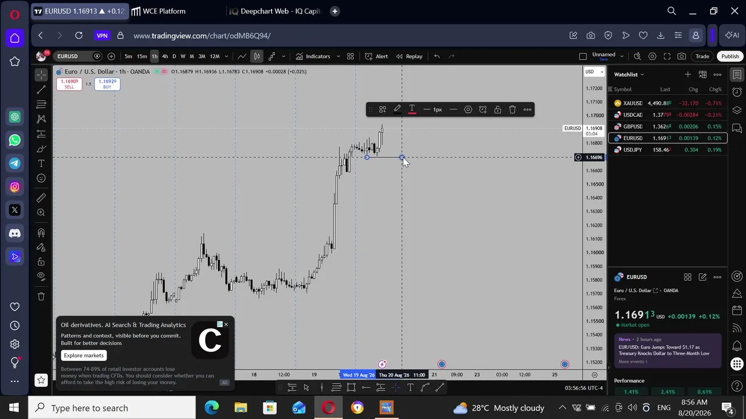This screenshot has height=419, width=746.
Task: Undo last chart action
Action: [437, 56]
